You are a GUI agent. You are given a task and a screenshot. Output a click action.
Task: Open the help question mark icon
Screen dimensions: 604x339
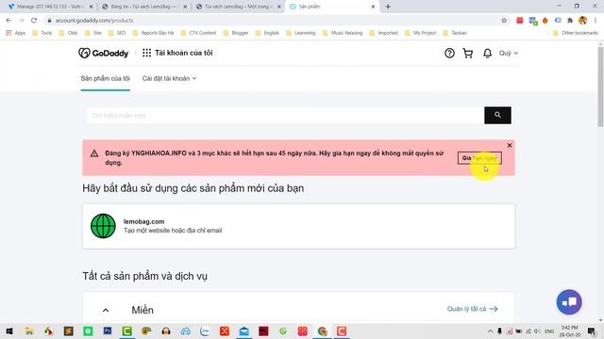click(x=449, y=53)
